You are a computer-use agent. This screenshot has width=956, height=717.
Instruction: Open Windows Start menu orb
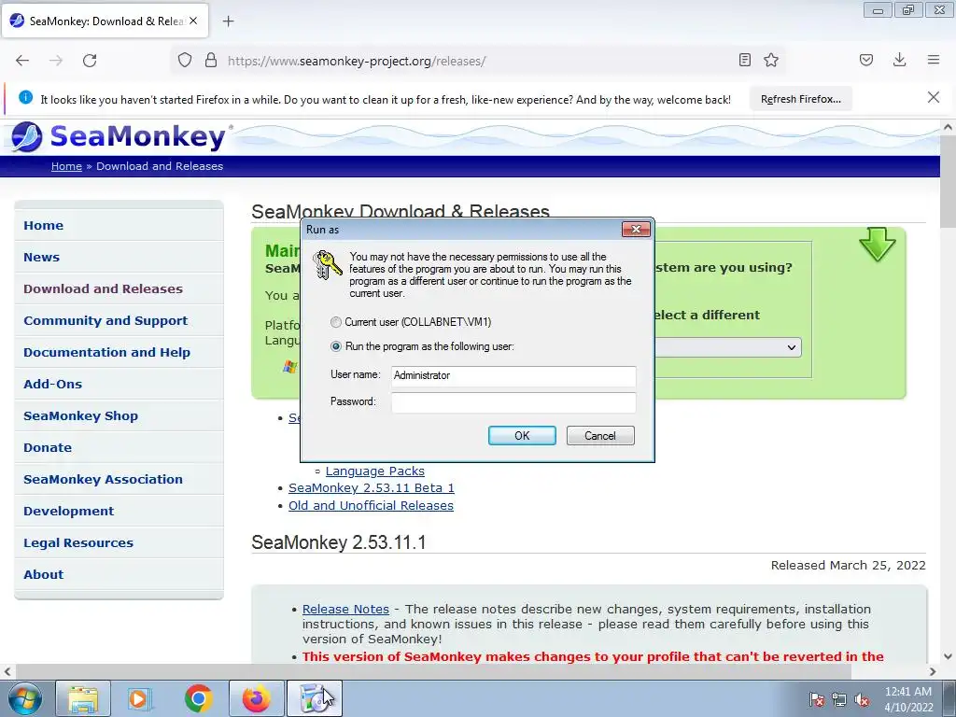[x=23, y=699]
